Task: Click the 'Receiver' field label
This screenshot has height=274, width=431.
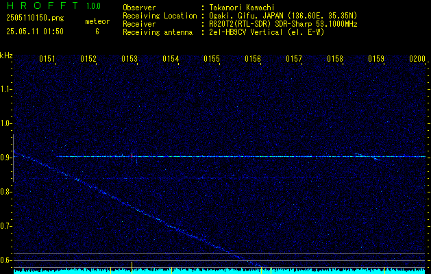Action: tap(139, 24)
